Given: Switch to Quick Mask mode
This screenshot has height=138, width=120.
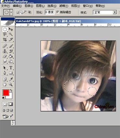Looking at the screenshot, I should tap(10, 104).
